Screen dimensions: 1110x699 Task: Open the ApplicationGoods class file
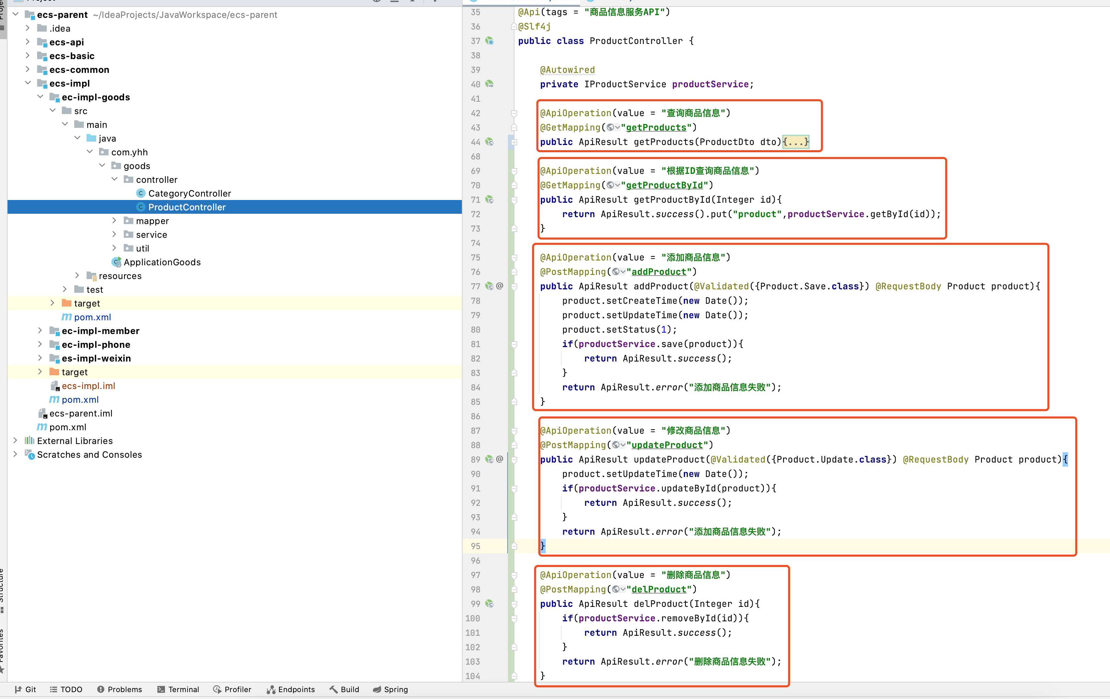click(162, 262)
